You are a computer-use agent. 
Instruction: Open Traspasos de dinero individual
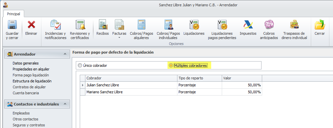294,30
